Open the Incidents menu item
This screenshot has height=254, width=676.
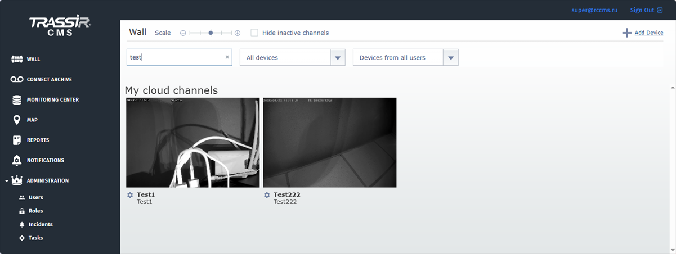41,224
